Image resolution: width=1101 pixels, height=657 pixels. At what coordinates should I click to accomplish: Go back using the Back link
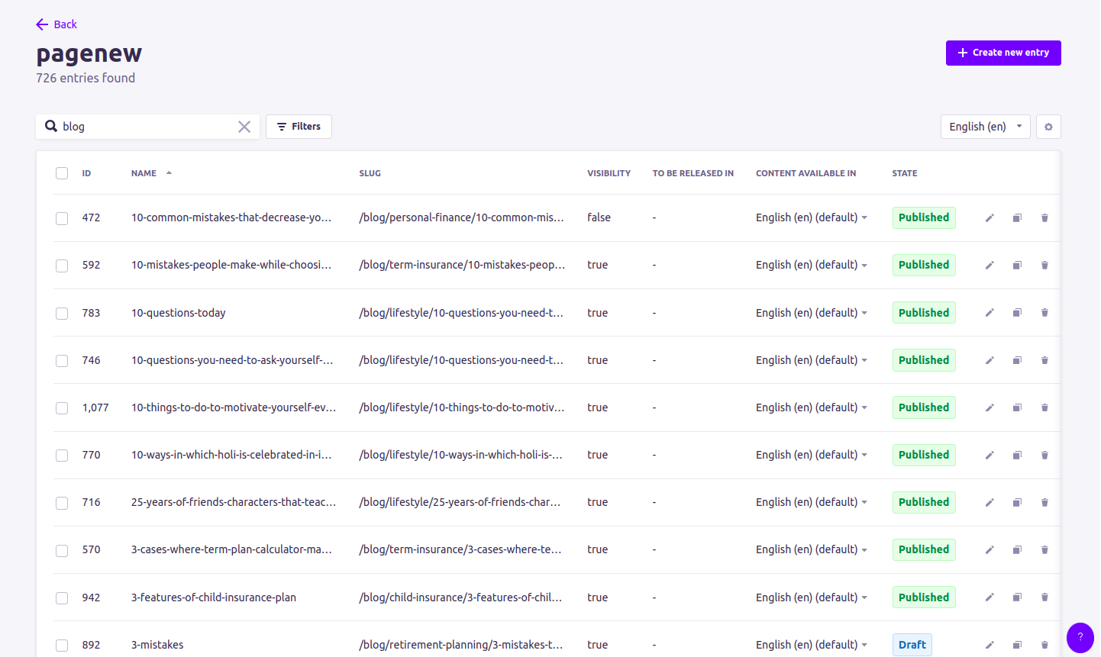[x=57, y=24]
